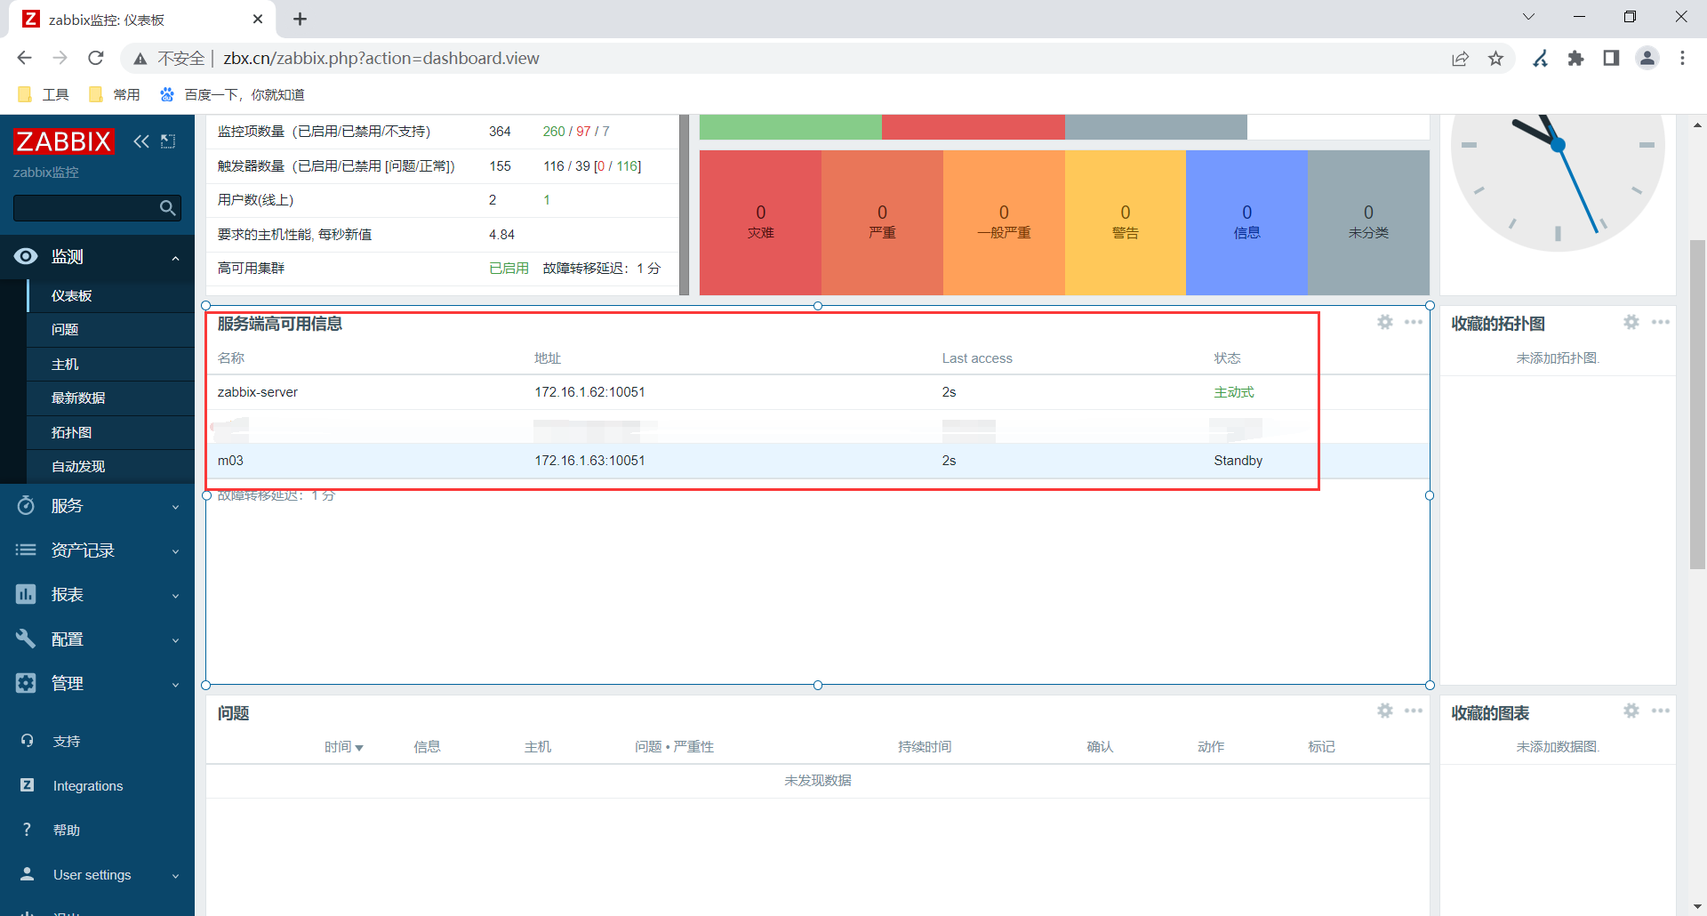The width and height of the screenshot is (1707, 916).
Task: Click the 资产记录 list icon
Action: (26, 550)
